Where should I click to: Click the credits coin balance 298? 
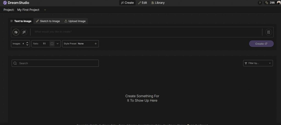pos(269,3)
